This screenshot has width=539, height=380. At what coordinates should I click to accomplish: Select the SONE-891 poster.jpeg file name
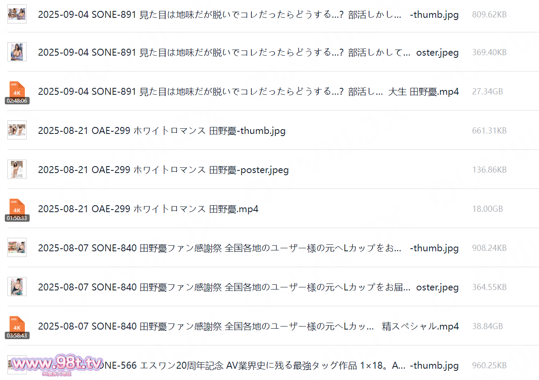click(248, 53)
